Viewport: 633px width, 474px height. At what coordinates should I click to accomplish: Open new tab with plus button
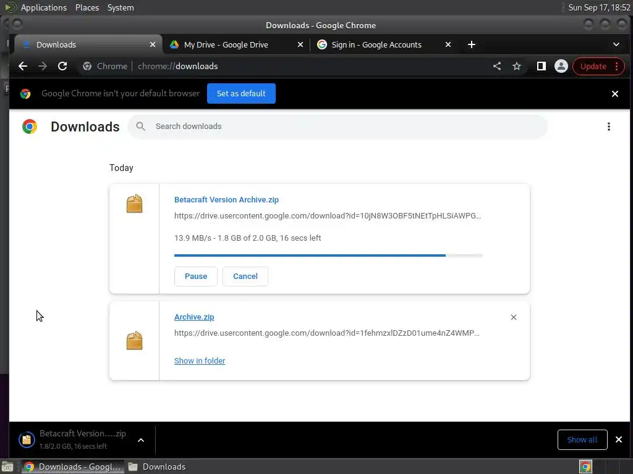tap(471, 44)
